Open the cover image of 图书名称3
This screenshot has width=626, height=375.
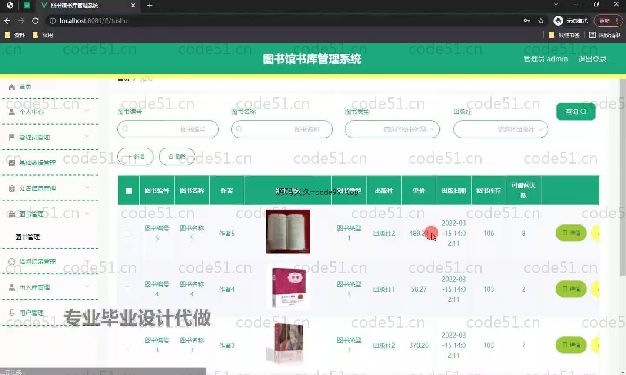288,343
